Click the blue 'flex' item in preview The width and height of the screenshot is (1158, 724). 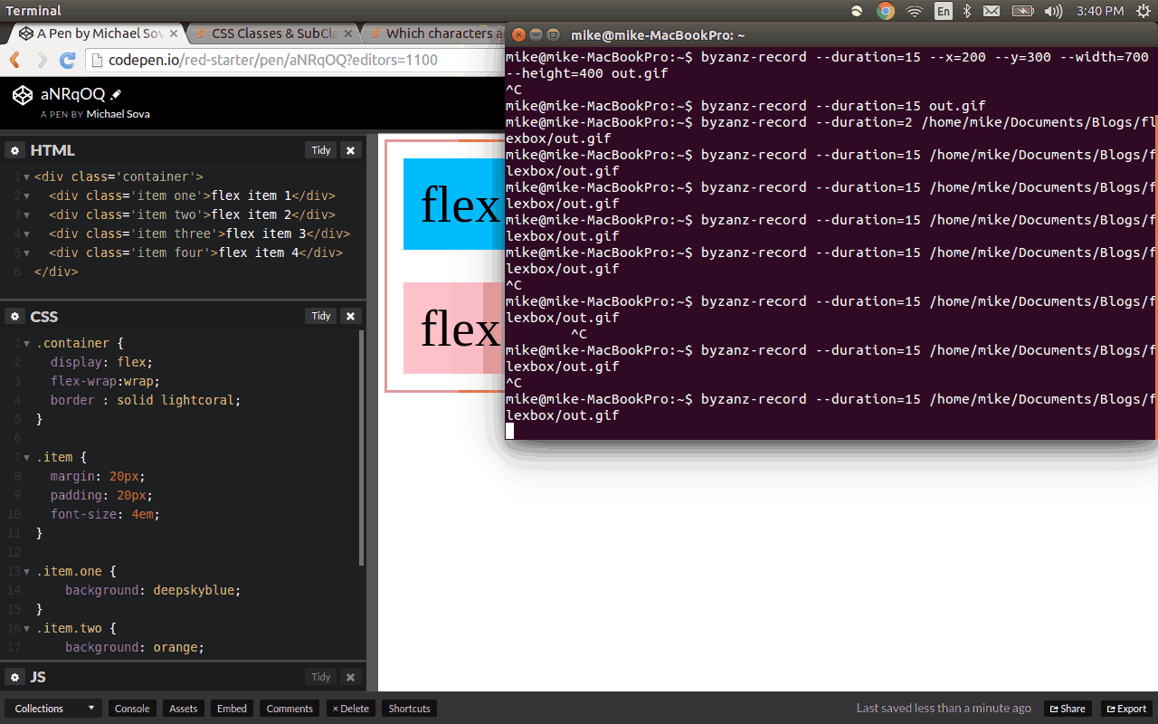pyautogui.click(x=453, y=204)
